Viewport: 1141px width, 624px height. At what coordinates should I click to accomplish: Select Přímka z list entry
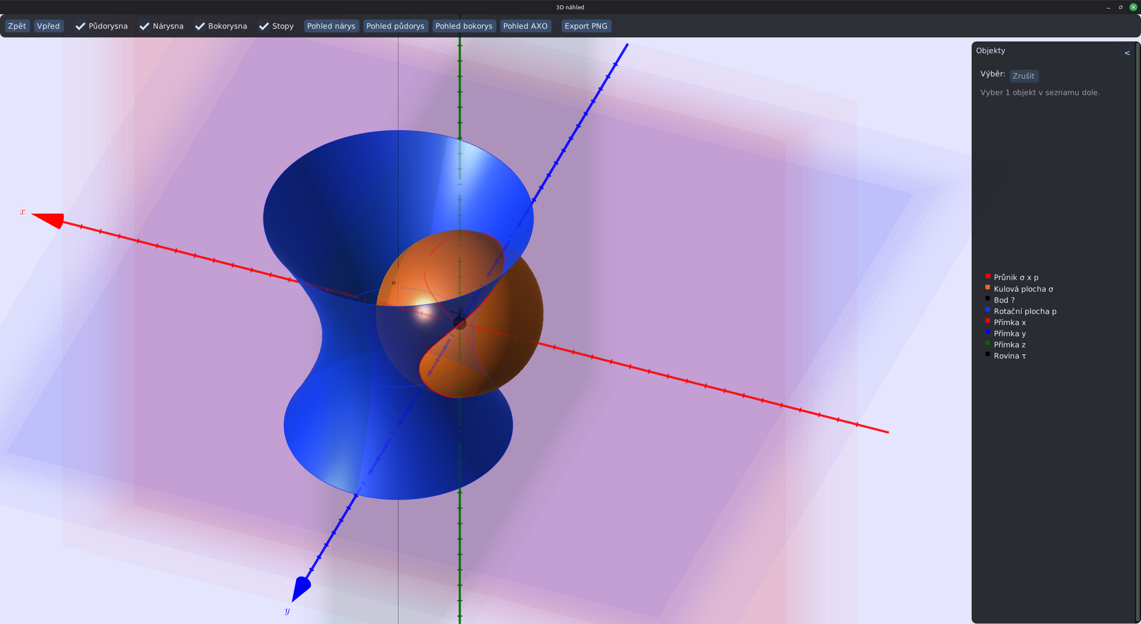pos(1010,345)
